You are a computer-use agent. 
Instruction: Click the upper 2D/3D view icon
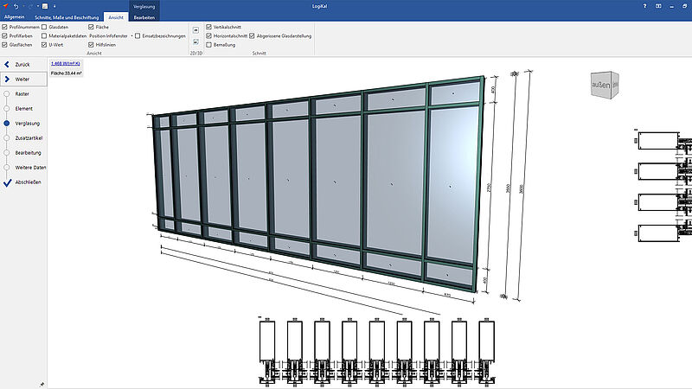(196, 29)
